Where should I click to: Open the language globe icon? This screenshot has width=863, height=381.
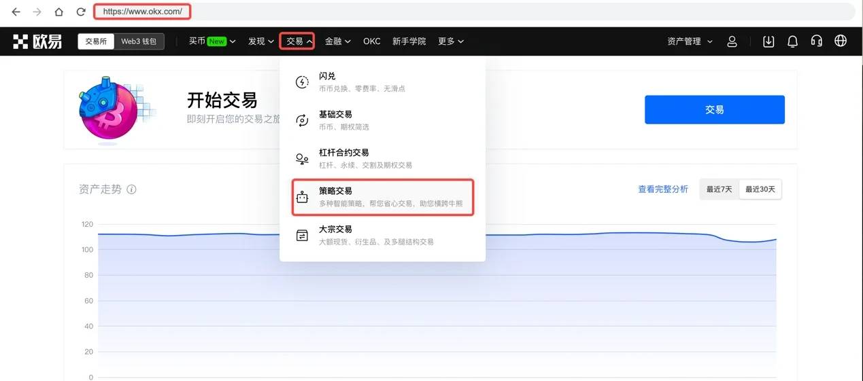pos(841,41)
